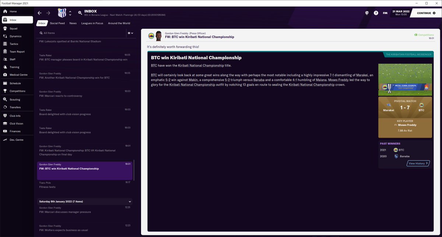Open the help question mark icon
The image size is (442, 237).
pos(376,13)
